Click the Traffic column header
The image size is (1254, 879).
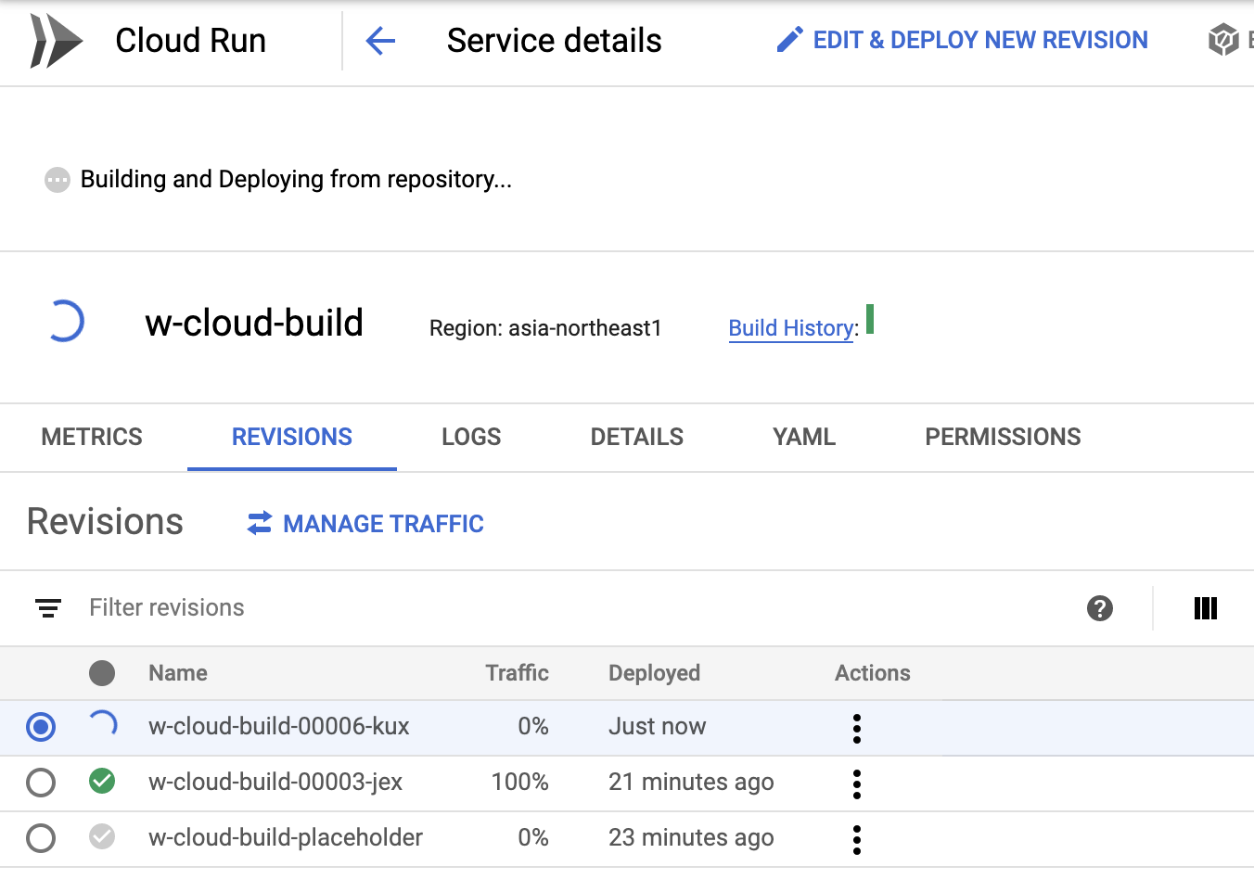pos(517,673)
